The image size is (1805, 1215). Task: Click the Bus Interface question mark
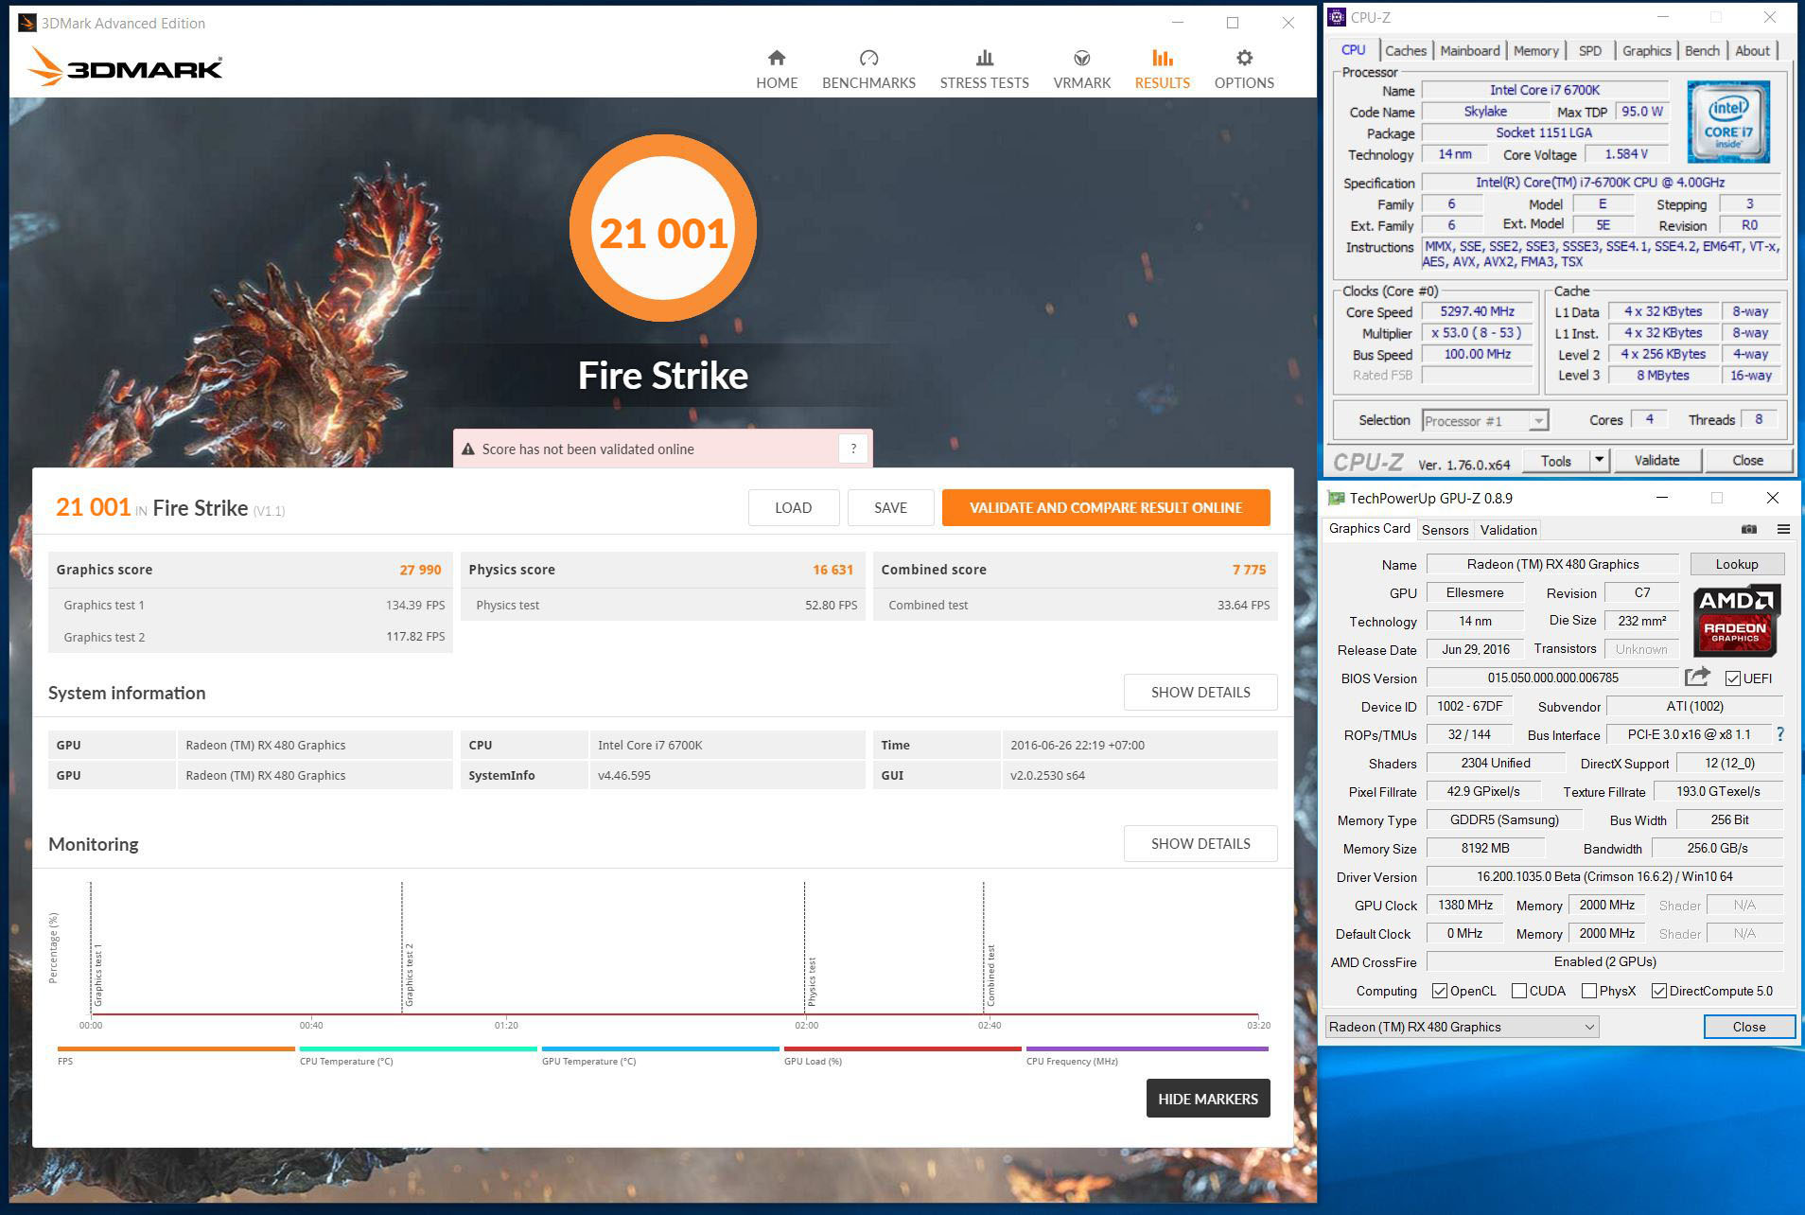pos(1779,734)
